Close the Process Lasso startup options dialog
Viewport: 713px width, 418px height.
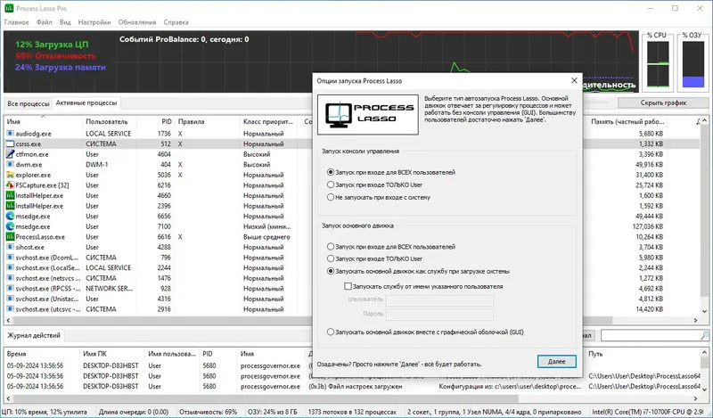(x=574, y=80)
